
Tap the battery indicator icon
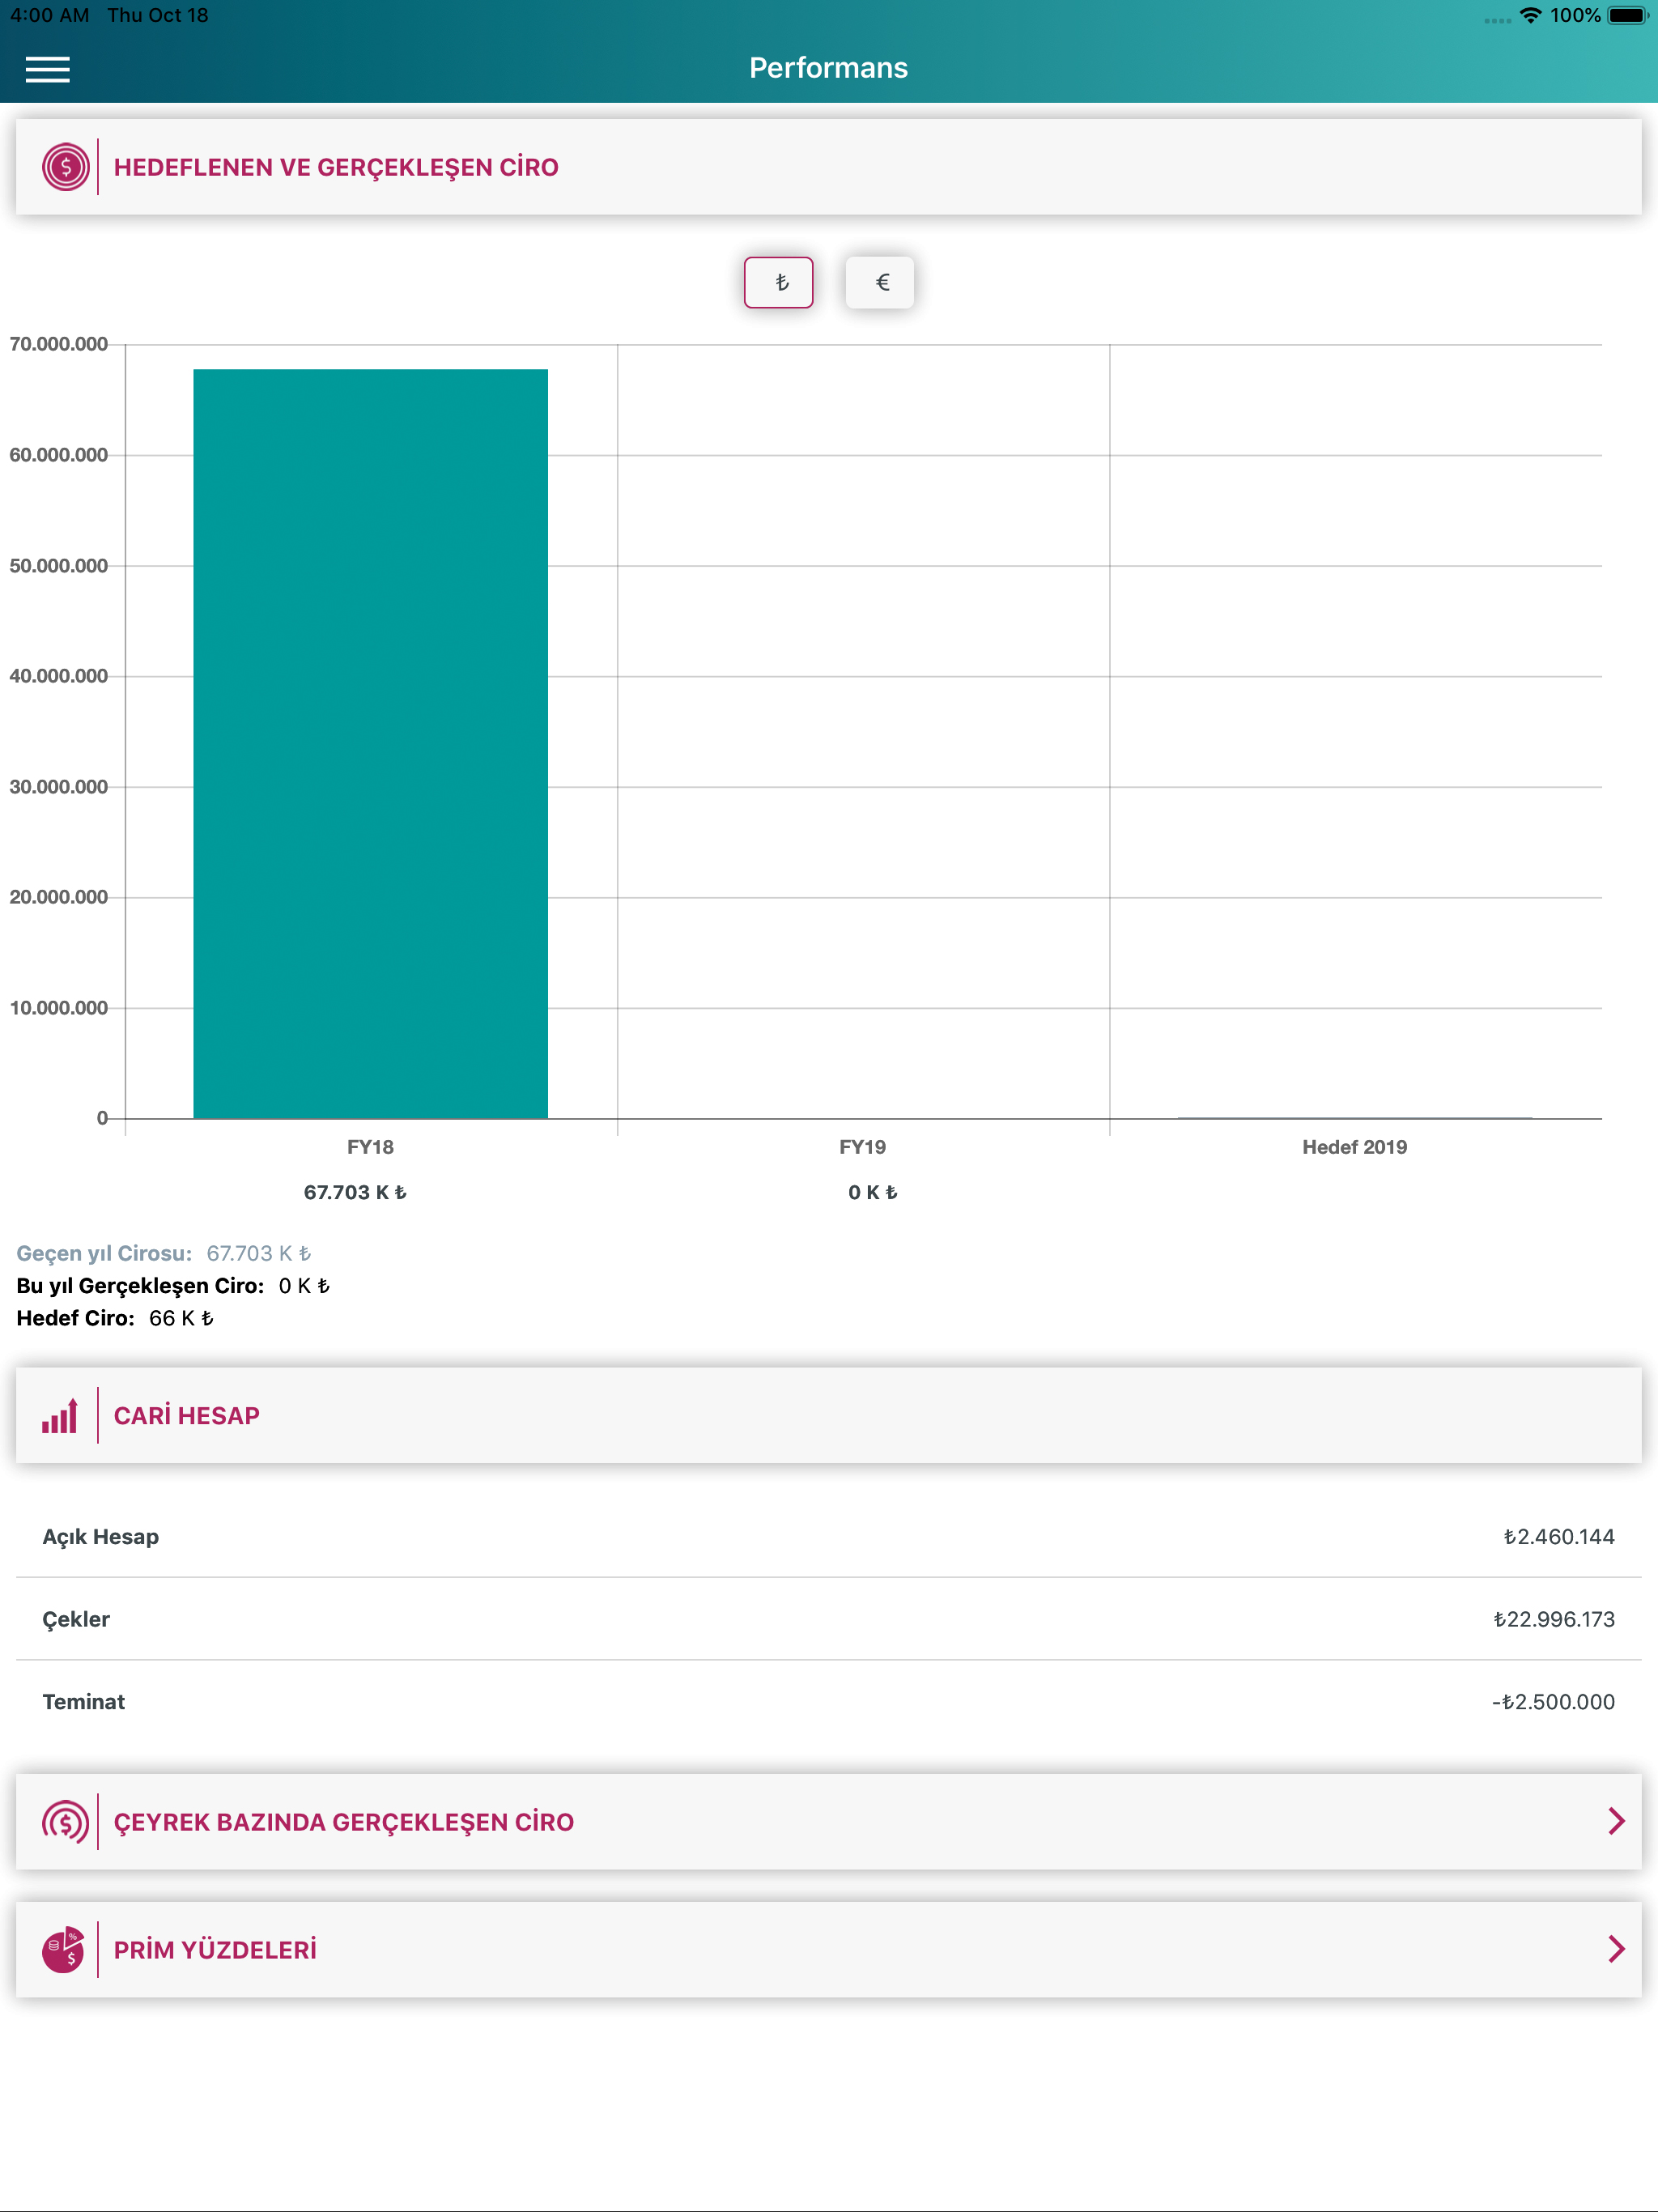[x=1627, y=15]
